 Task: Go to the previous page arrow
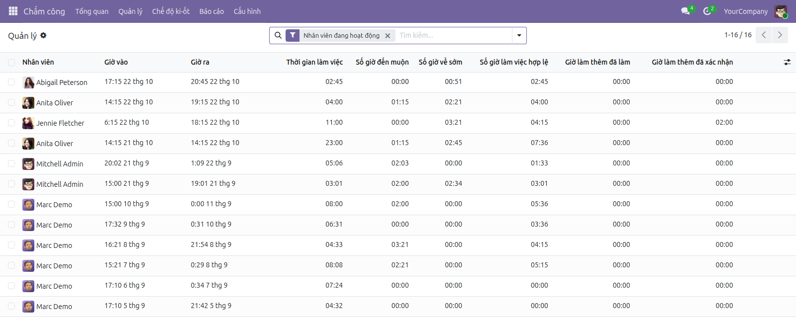[x=764, y=35]
